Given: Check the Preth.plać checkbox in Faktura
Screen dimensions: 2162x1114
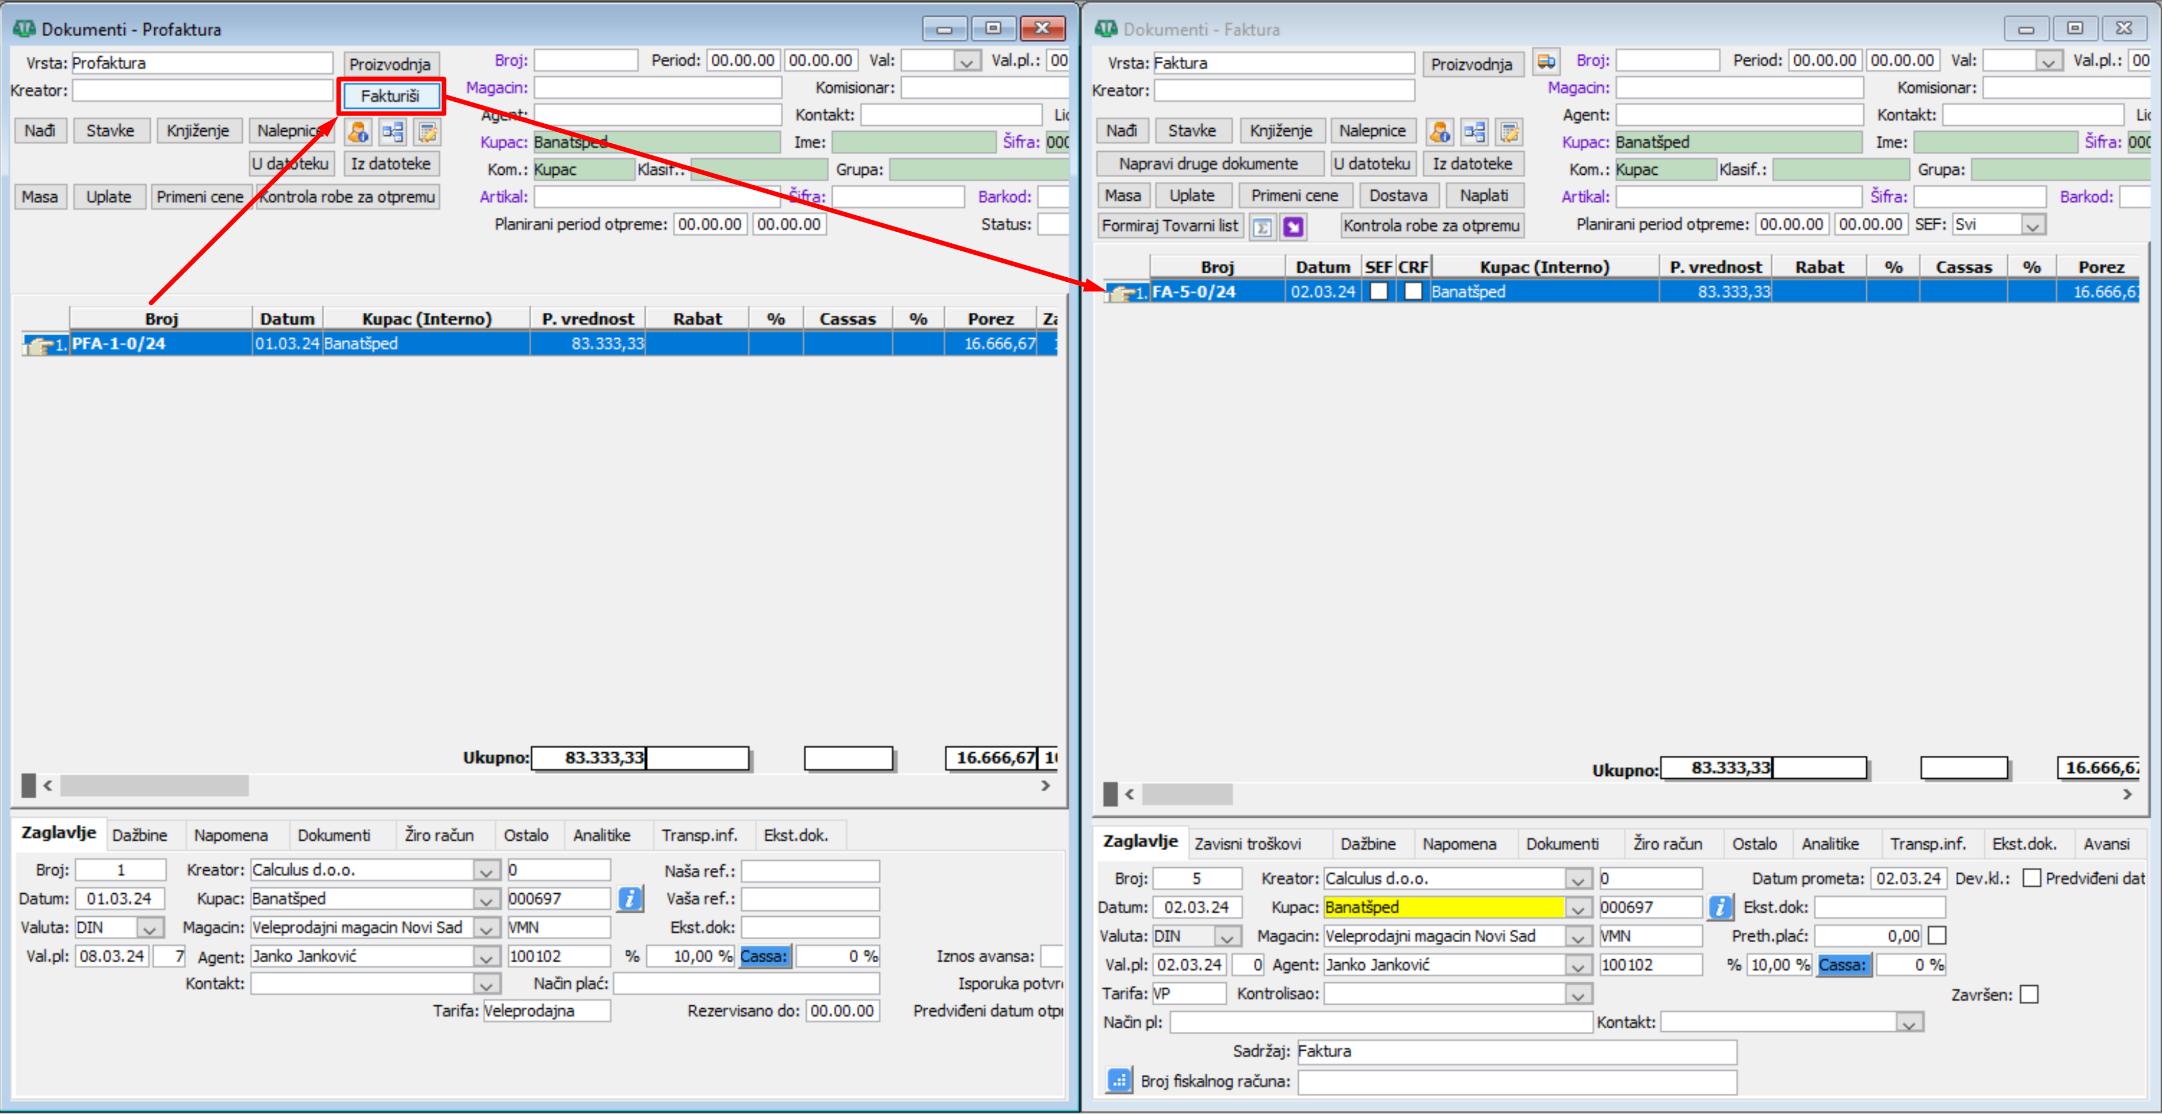Looking at the screenshot, I should [1937, 935].
